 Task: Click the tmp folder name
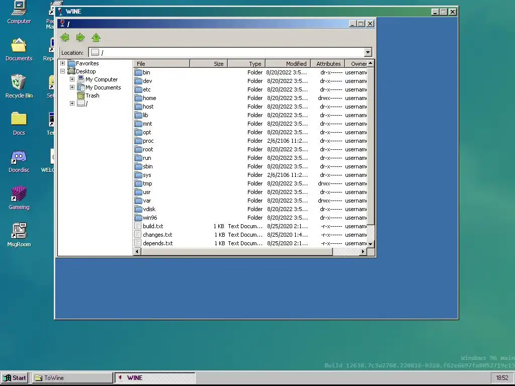click(147, 183)
